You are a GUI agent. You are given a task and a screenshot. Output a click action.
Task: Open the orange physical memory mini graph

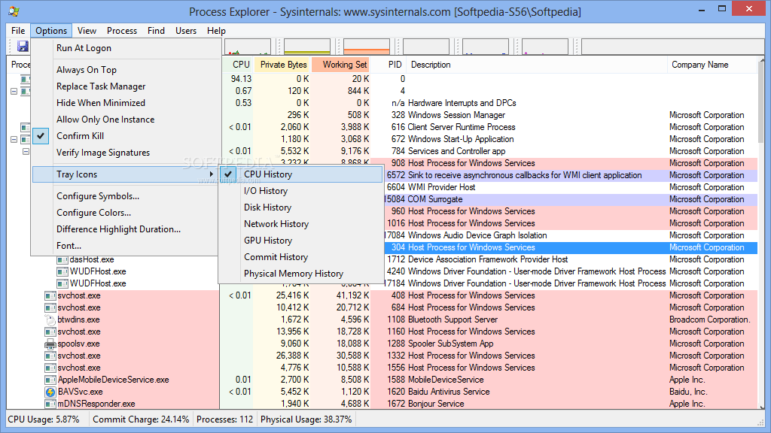[x=367, y=47]
